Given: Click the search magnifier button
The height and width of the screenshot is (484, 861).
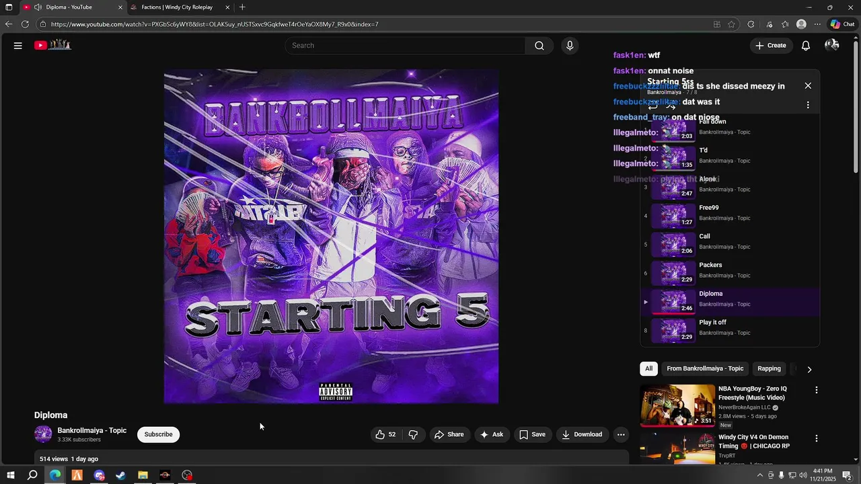Looking at the screenshot, I should pyautogui.click(x=539, y=46).
